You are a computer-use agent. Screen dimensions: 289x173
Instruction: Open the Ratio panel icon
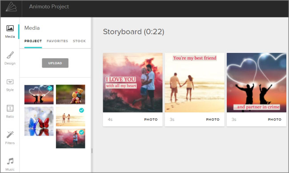coord(10,111)
